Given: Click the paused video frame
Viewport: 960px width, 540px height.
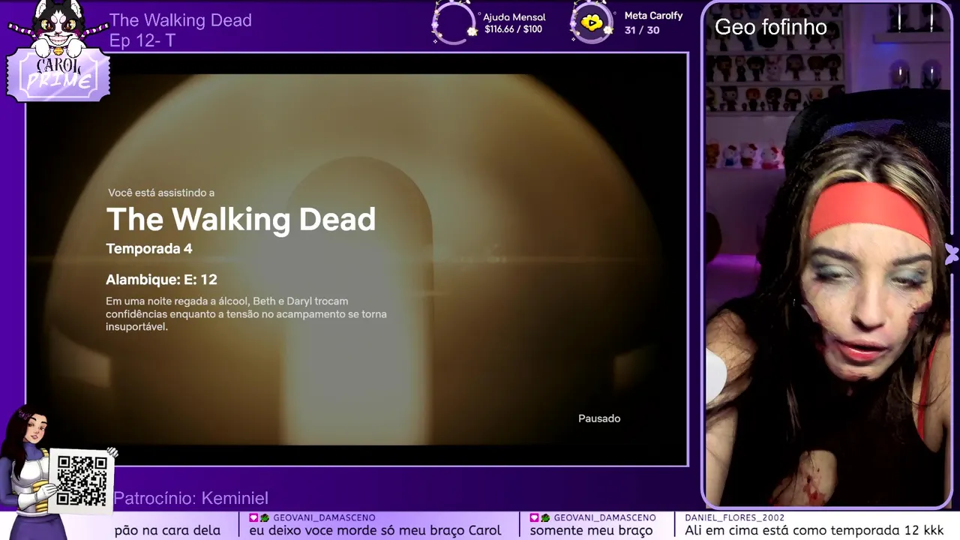Looking at the screenshot, I should tap(357, 259).
